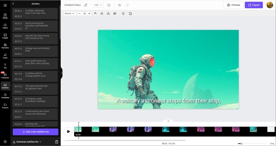This screenshot has height=146, width=276.
Task: Click the Export button
Action: coord(254,5)
